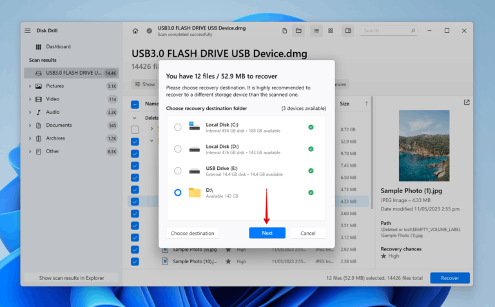Select Local Disk (C:) radio button
Viewport: 495px width, 307px height.
click(178, 127)
